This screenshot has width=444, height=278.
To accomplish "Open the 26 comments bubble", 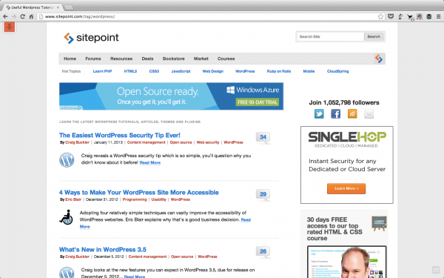I will [x=263, y=251].
